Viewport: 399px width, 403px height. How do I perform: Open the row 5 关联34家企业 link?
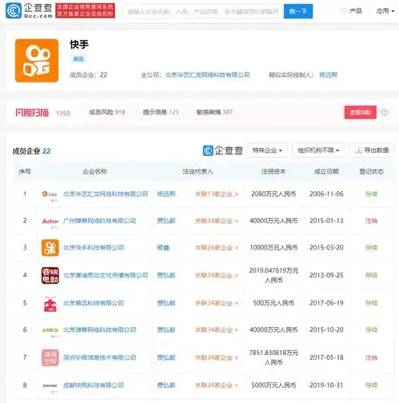pos(217,303)
